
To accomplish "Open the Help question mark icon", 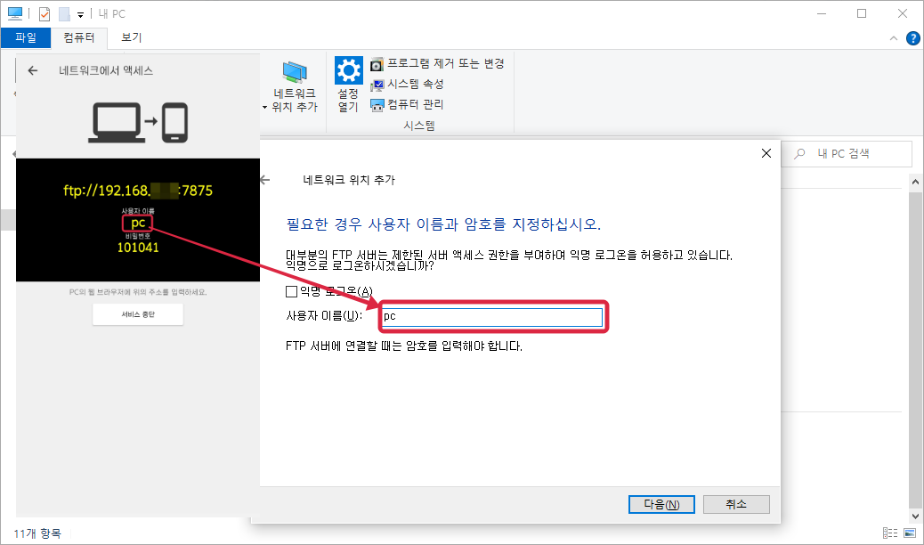I will pyautogui.click(x=912, y=38).
